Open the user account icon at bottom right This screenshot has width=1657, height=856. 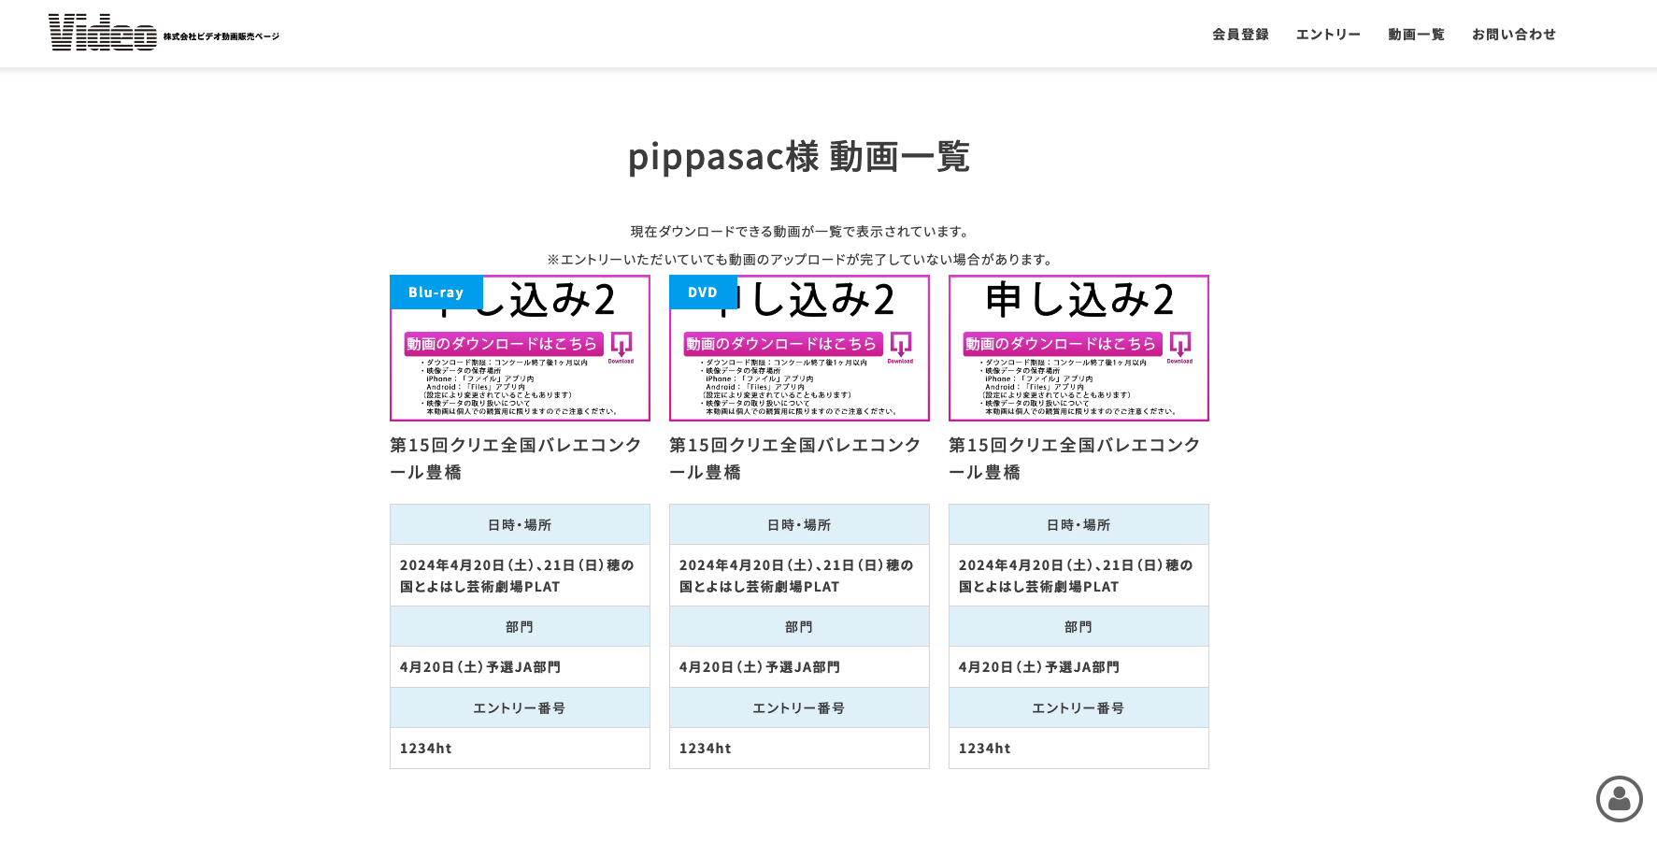1619,799
